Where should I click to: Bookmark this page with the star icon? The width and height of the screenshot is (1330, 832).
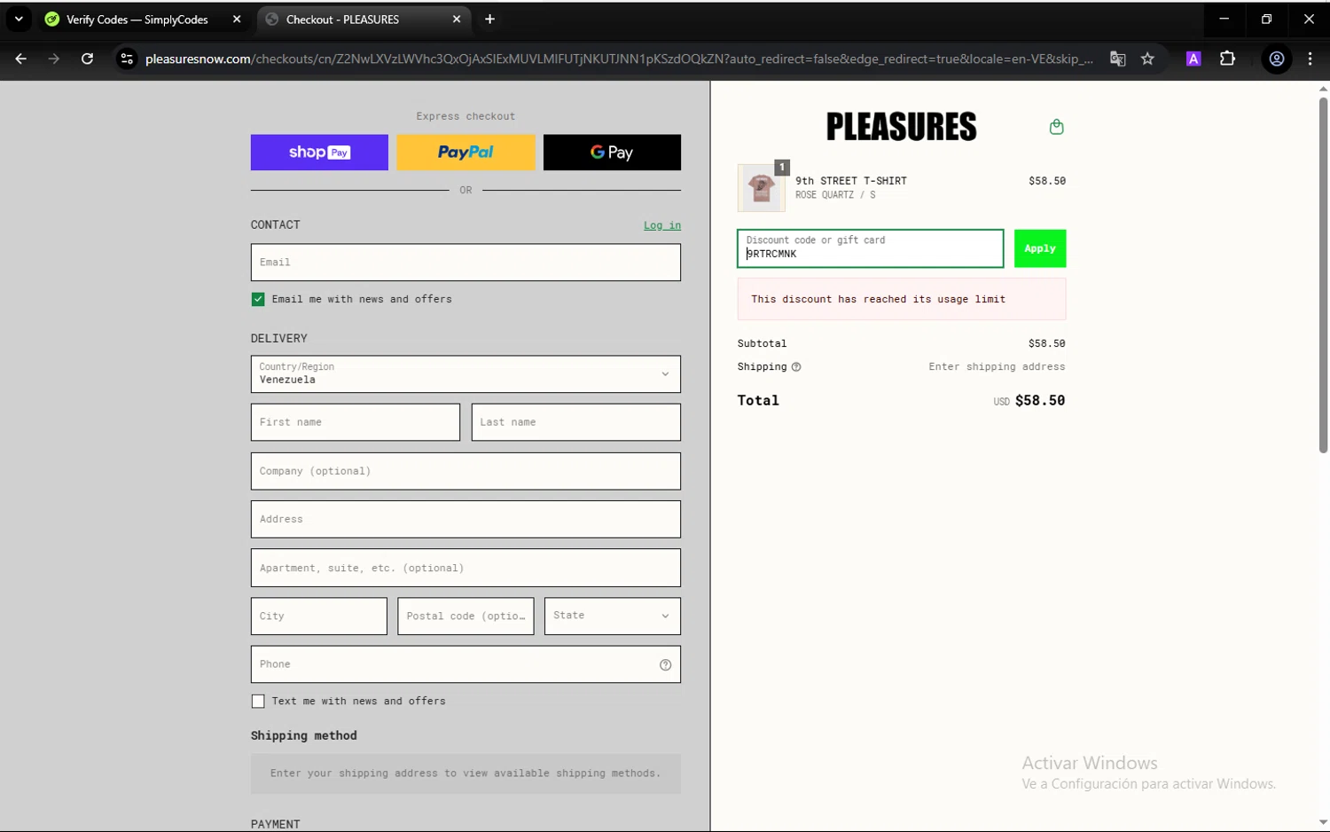click(1147, 59)
